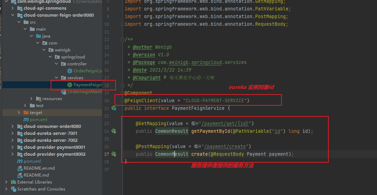Collapse the controller package arrow
The image size is (377, 195).
pyautogui.click(x=57, y=64)
